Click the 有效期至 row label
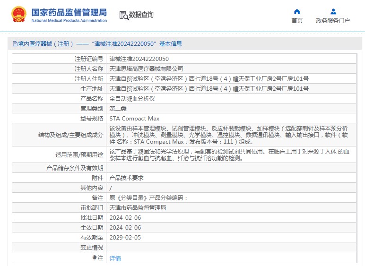The width and height of the screenshot is (365, 266). pos(92,238)
